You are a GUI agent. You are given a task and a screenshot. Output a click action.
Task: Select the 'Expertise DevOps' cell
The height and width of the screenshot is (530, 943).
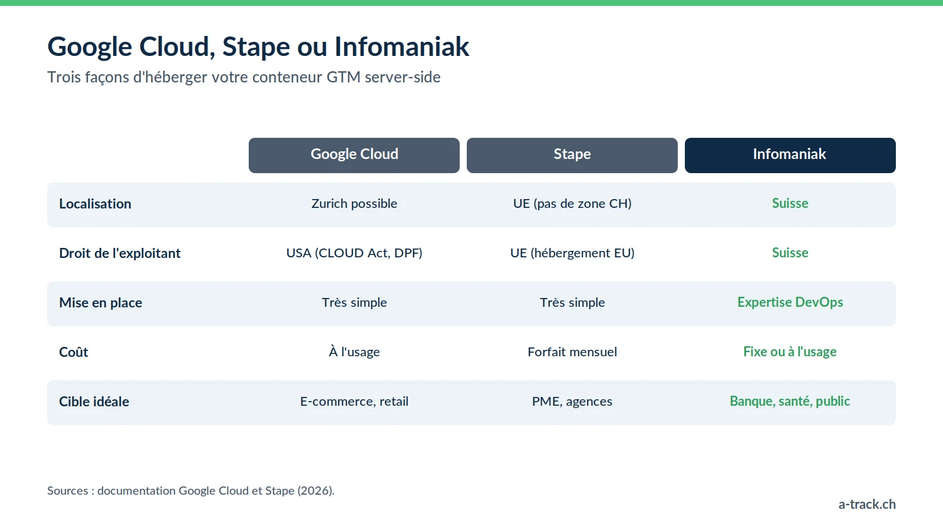(x=790, y=302)
